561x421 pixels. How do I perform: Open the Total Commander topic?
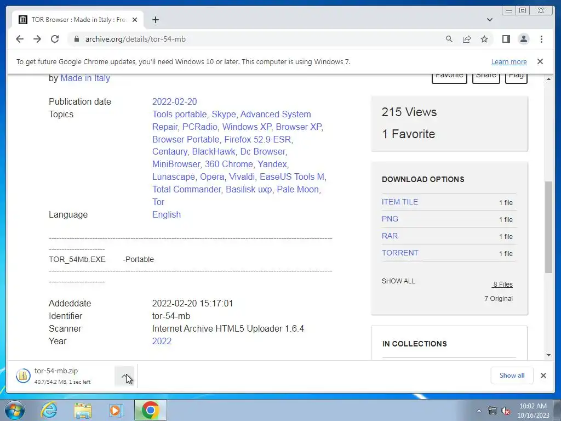tap(186, 189)
